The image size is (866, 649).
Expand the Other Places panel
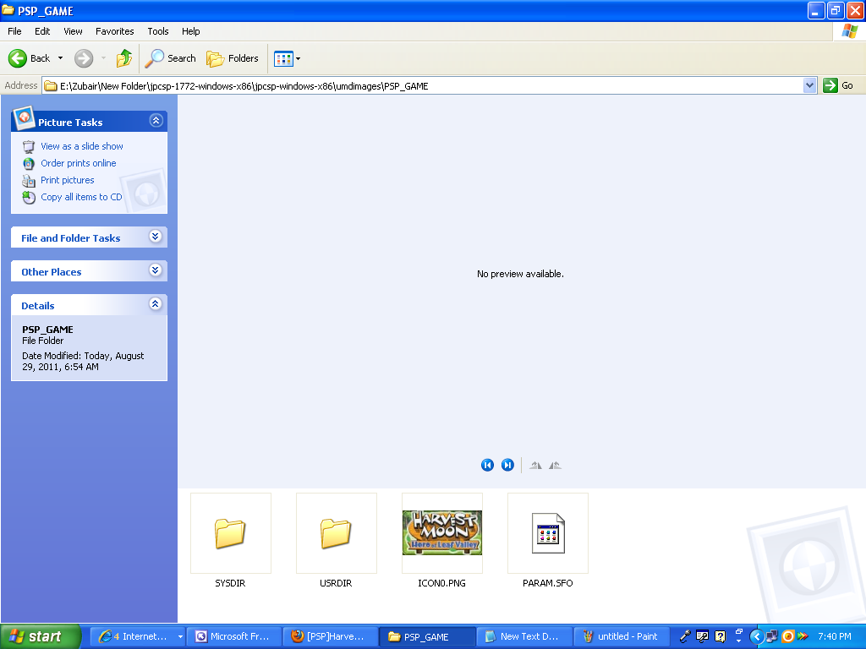pyautogui.click(x=156, y=271)
